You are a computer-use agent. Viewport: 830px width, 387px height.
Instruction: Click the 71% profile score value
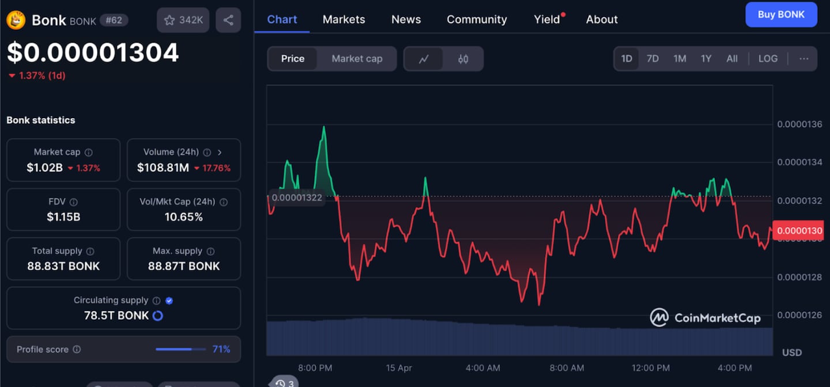221,350
